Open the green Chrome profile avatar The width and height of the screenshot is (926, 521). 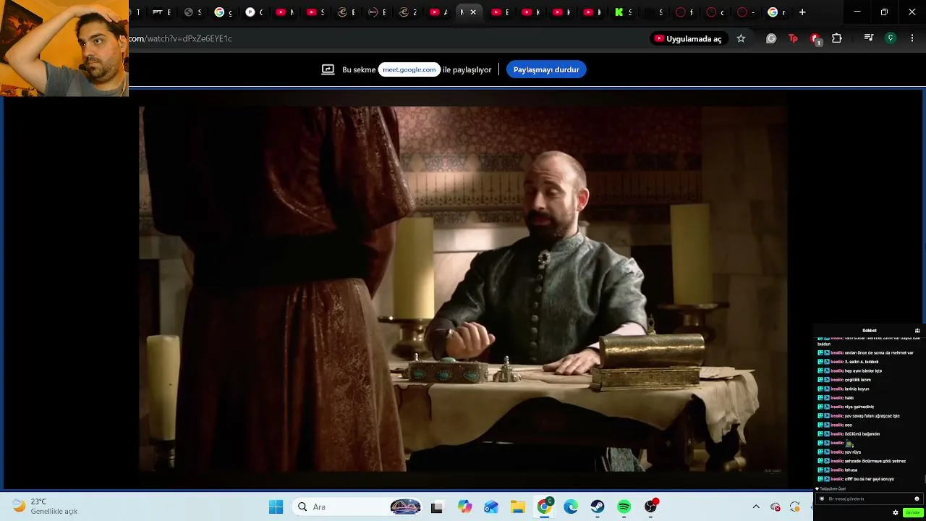(x=891, y=38)
